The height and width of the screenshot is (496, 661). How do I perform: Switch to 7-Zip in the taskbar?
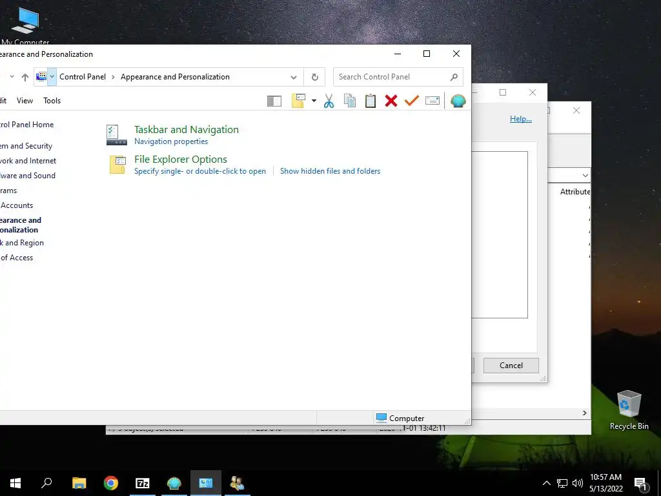143,483
